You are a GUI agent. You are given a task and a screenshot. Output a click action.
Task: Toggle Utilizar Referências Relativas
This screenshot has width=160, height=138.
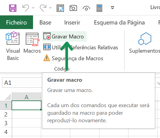tap(81, 48)
